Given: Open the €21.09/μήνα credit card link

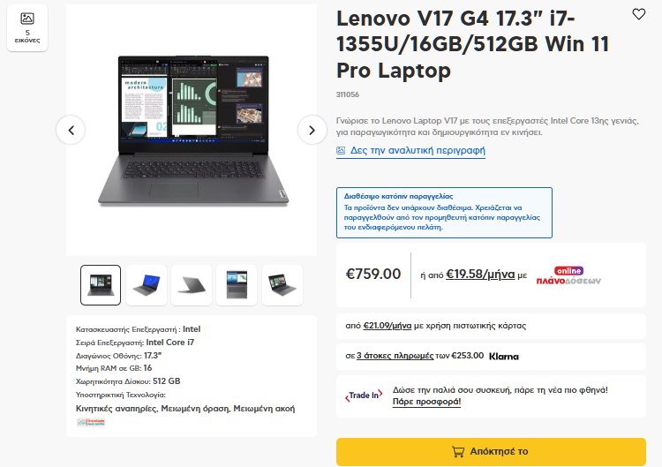Looking at the screenshot, I should pos(387,326).
